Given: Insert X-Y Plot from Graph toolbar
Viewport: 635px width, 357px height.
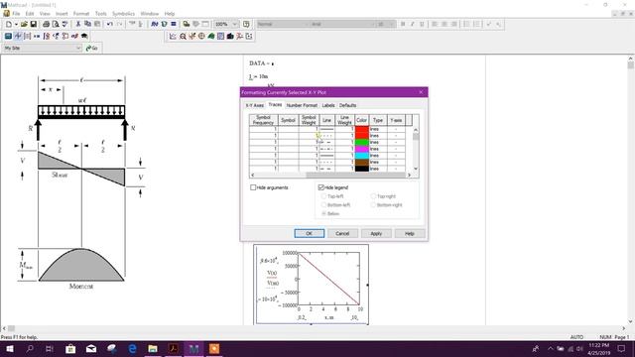Looking at the screenshot, I should pyautogui.click(x=173, y=36).
